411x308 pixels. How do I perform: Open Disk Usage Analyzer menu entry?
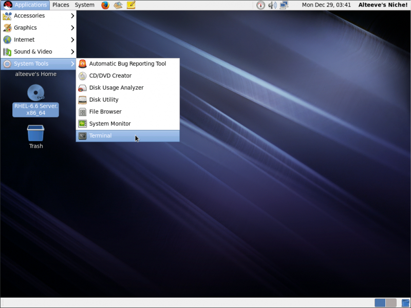(x=116, y=88)
